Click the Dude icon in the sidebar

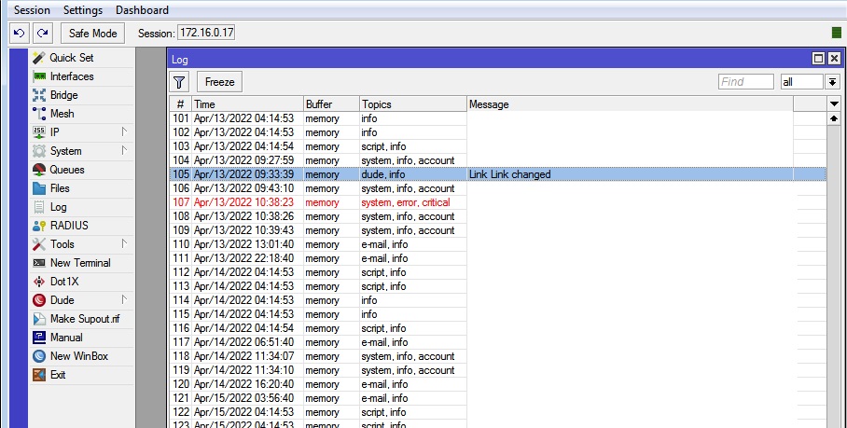pyautogui.click(x=39, y=300)
